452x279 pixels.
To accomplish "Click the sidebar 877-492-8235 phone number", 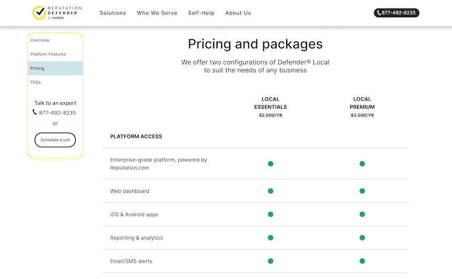I will click(58, 113).
